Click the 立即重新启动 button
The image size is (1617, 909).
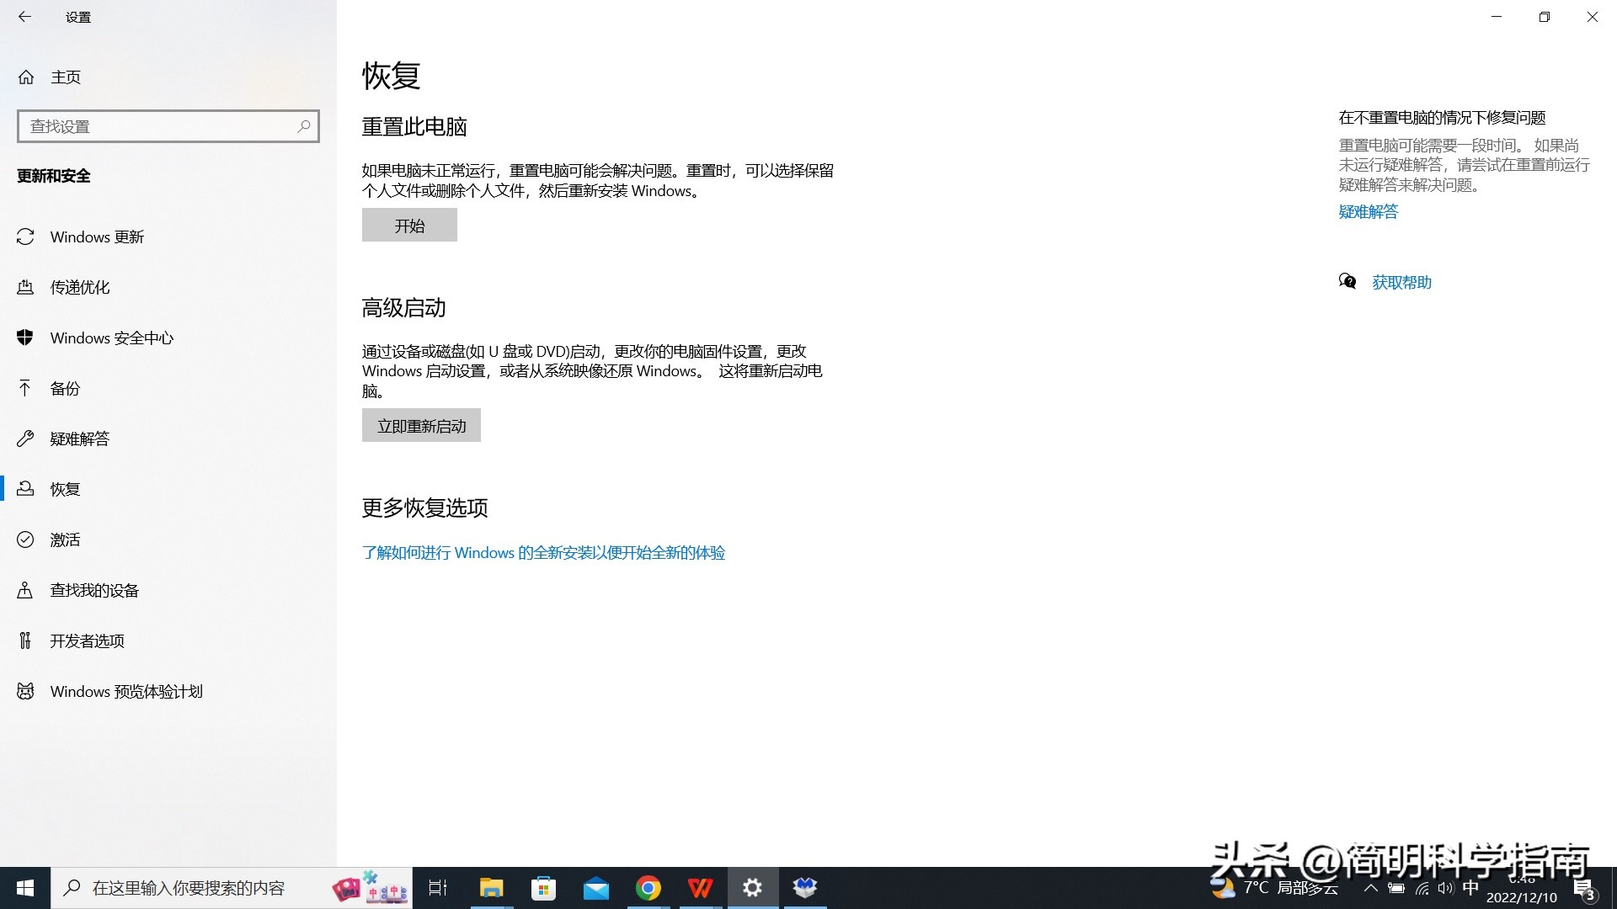421,425
